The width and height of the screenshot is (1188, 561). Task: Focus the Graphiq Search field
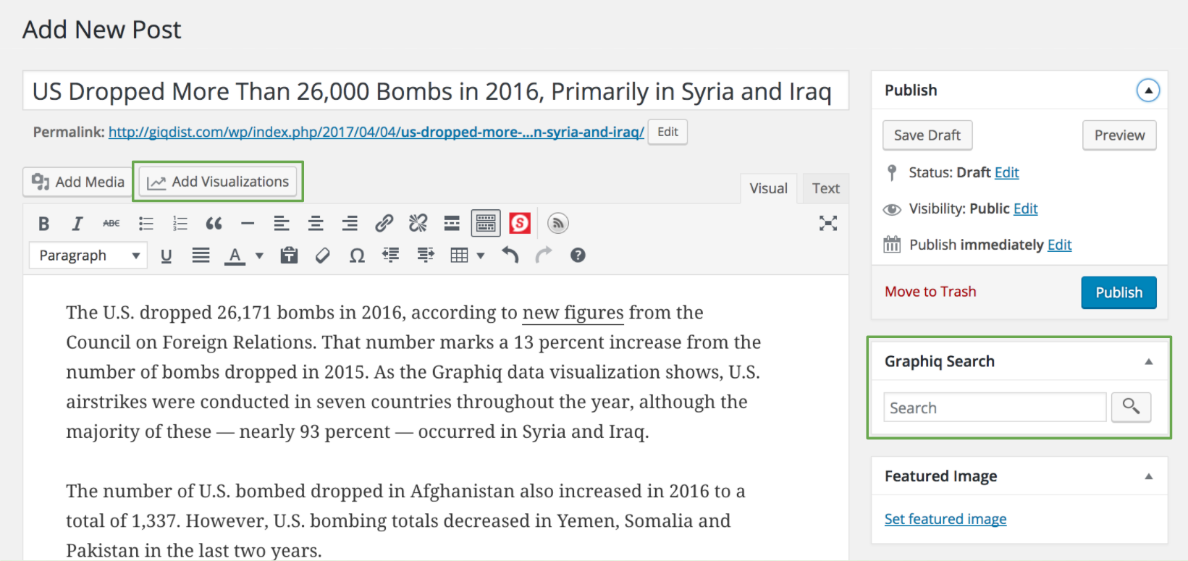tap(995, 408)
